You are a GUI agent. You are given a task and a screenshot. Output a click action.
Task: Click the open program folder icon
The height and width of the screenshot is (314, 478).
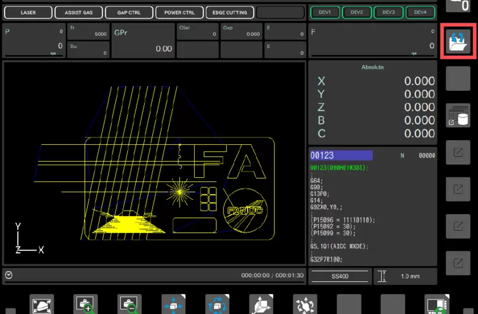pos(458,41)
